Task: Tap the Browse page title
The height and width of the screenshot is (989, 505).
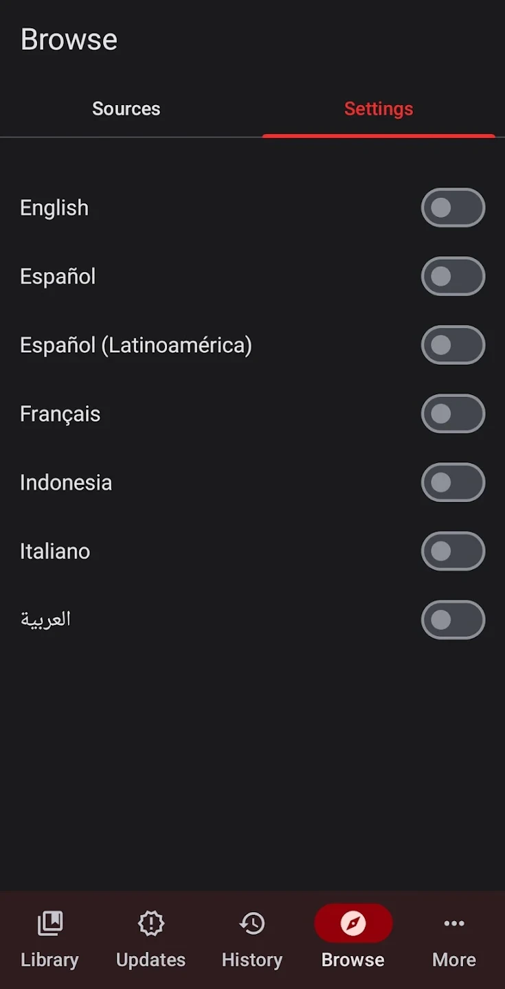Action: click(69, 39)
